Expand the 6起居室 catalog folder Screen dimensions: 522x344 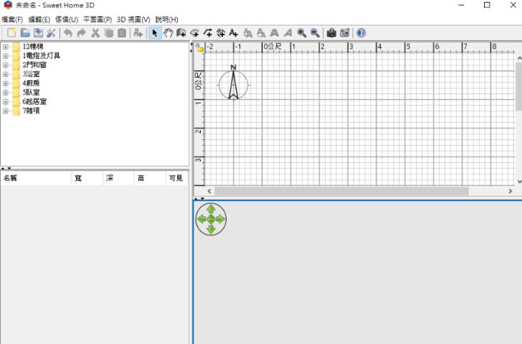(5, 102)
